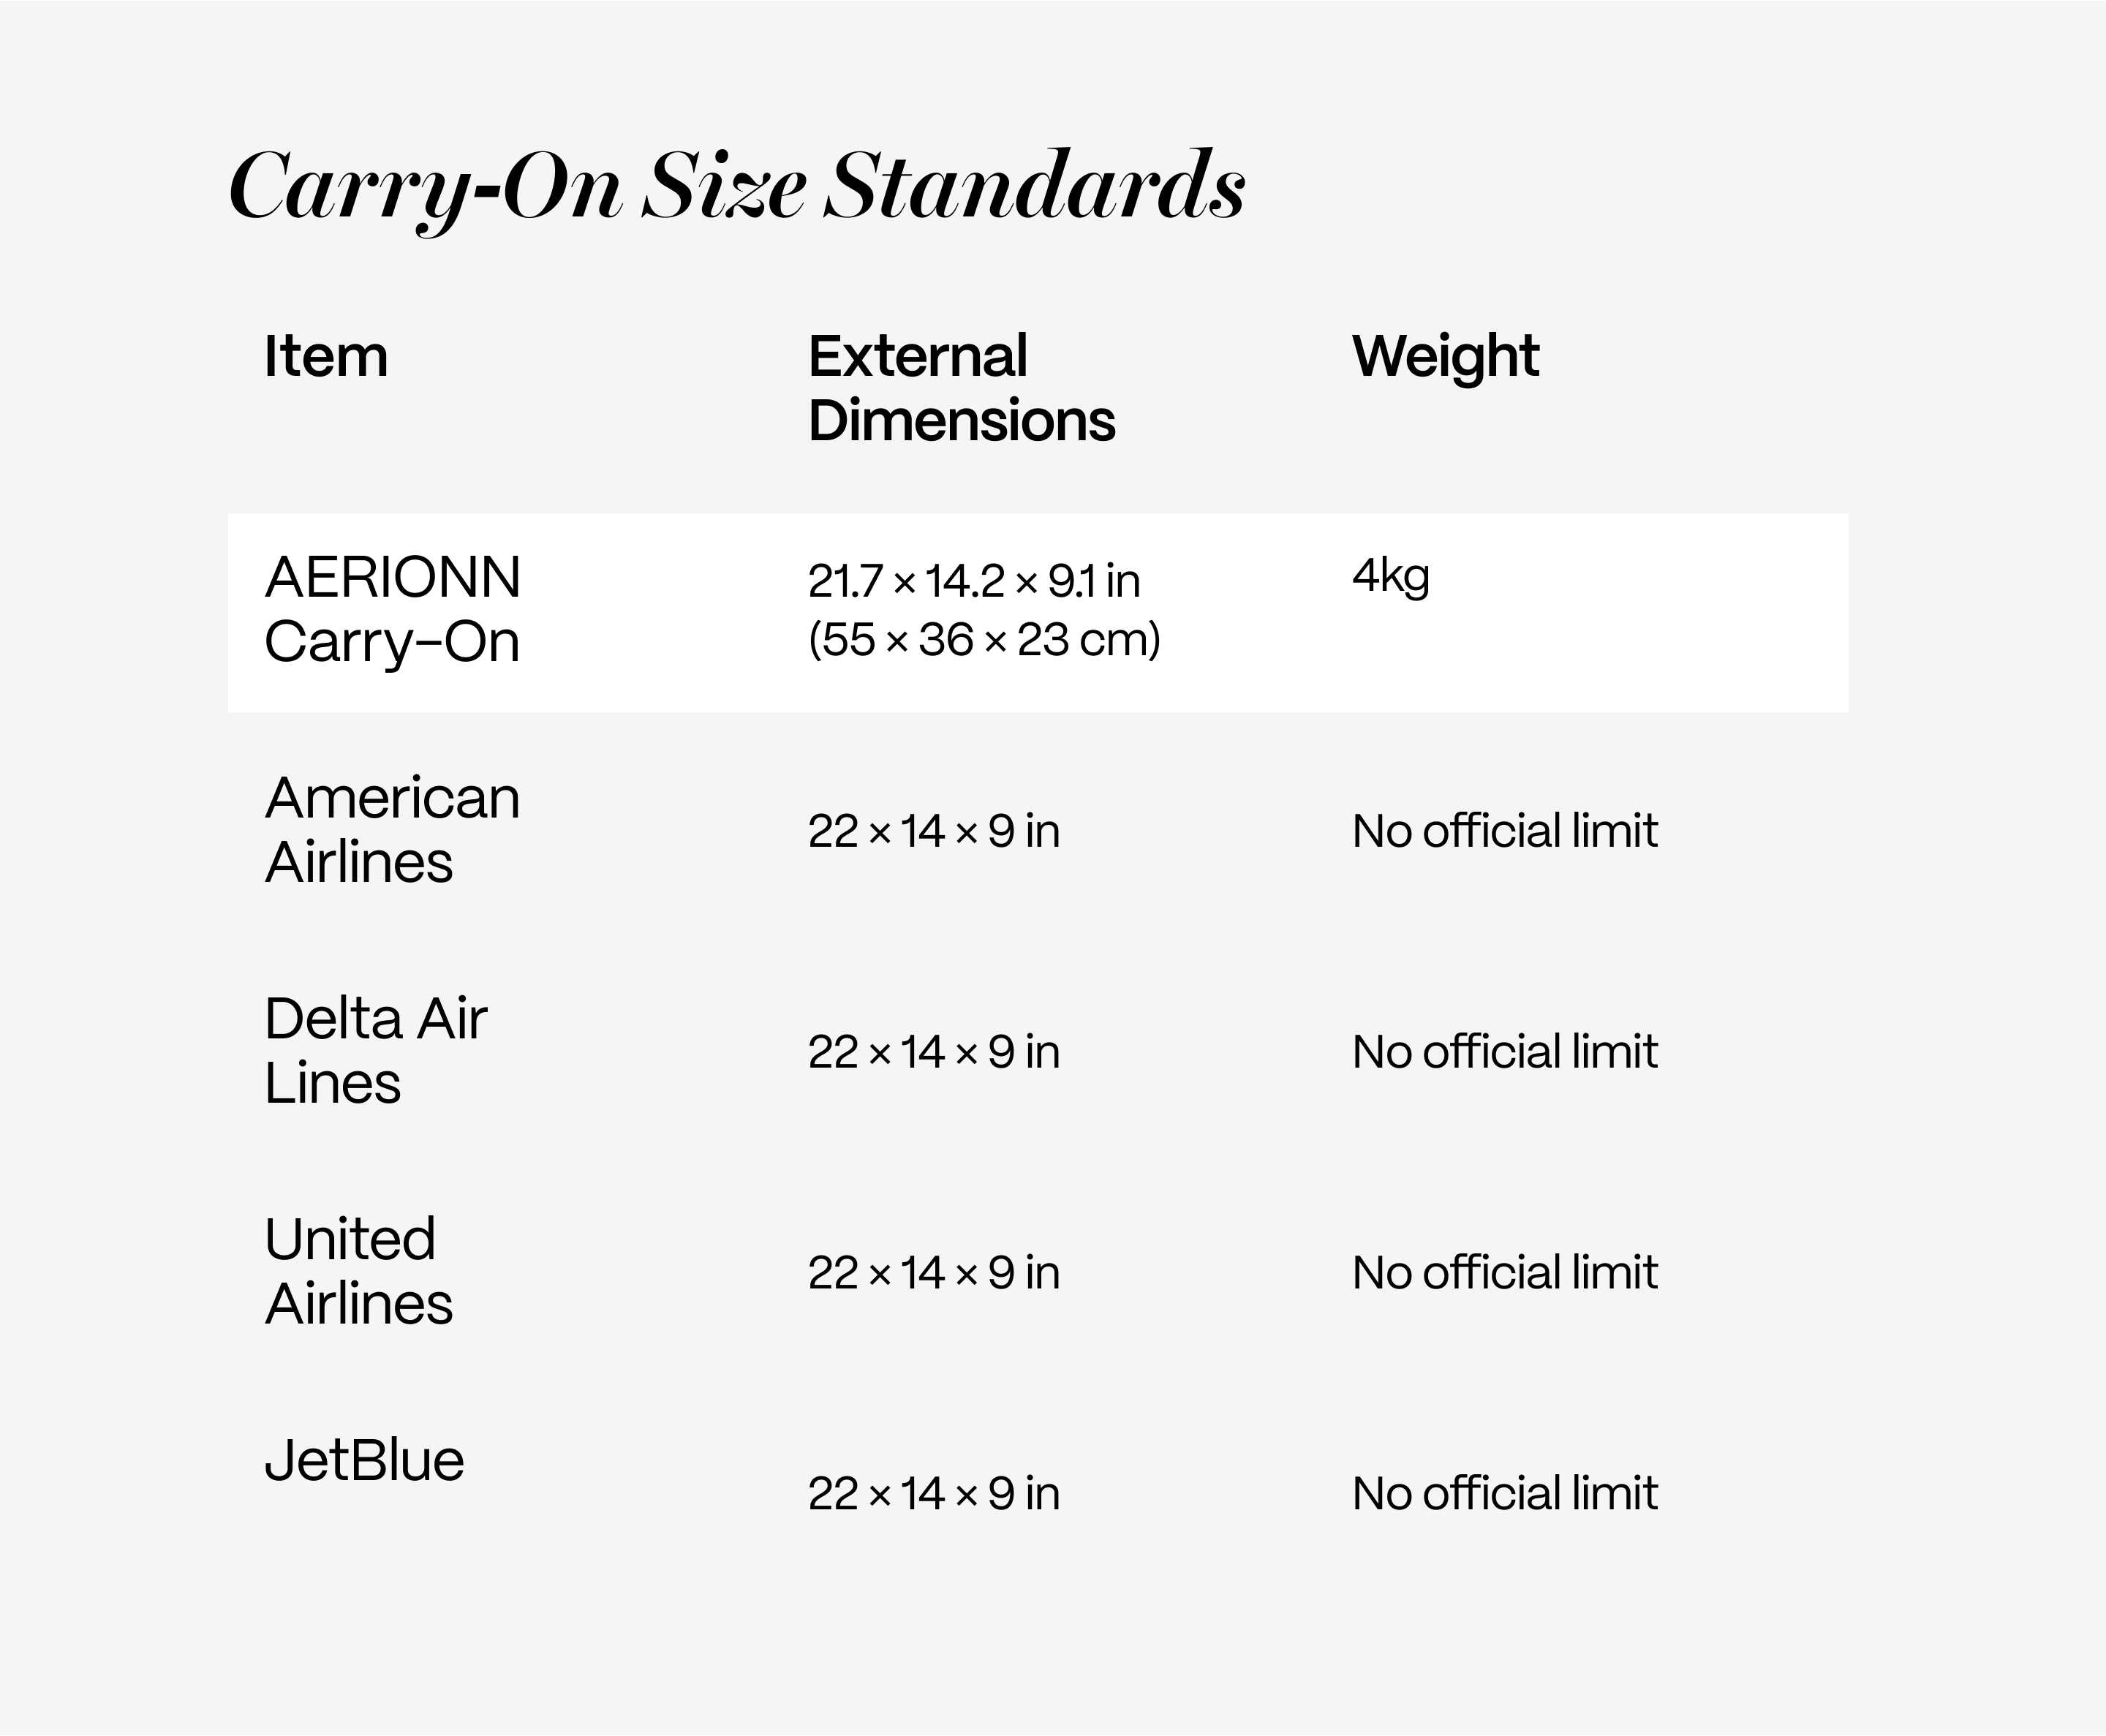Screen dimensions: 2106x1736
Task: Click the United Airlines row label
Action: [358, 1272]
